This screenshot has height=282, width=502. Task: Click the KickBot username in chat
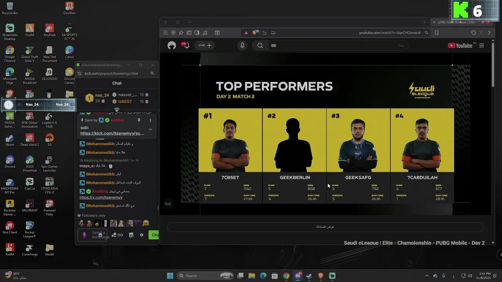tap(100, 192)
